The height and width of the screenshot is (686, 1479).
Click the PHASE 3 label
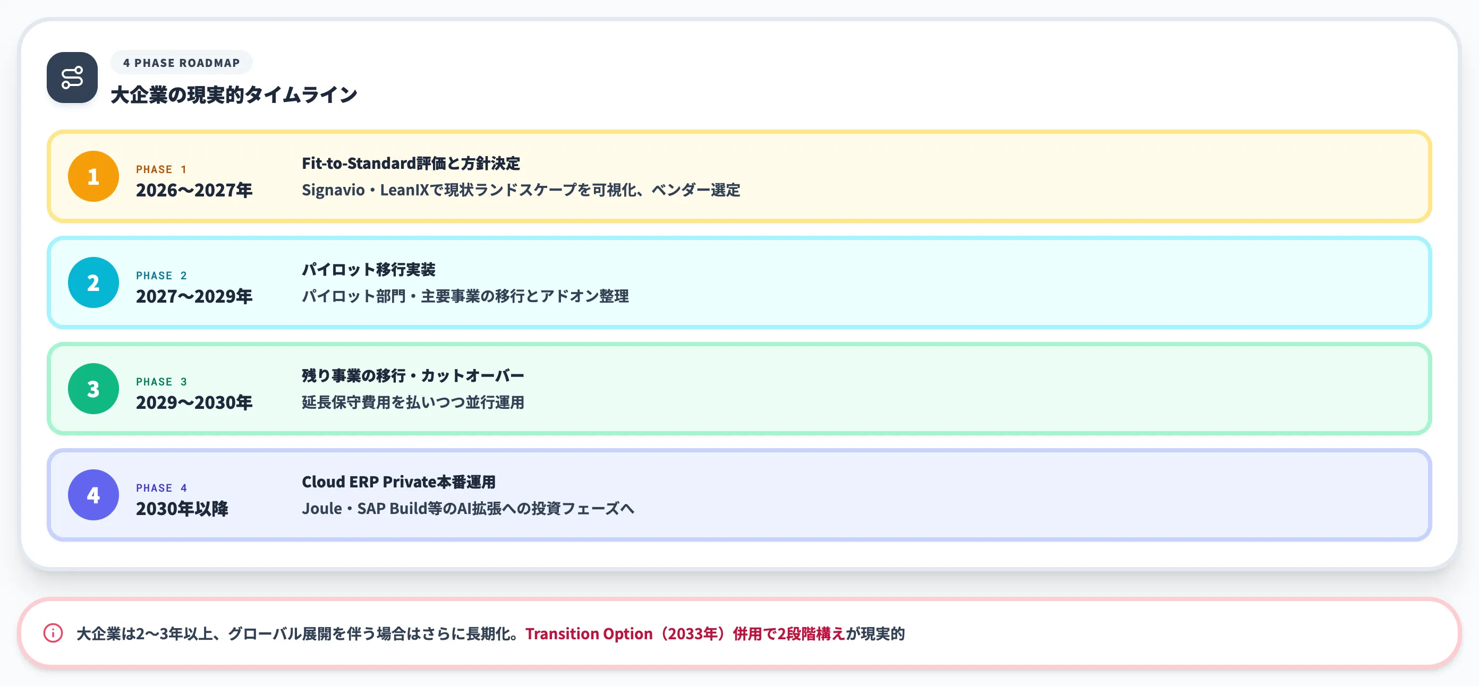click(x=161, y=382)
